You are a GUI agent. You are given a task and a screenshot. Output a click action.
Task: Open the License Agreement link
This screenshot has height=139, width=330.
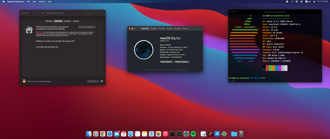(x=181, y=70)
